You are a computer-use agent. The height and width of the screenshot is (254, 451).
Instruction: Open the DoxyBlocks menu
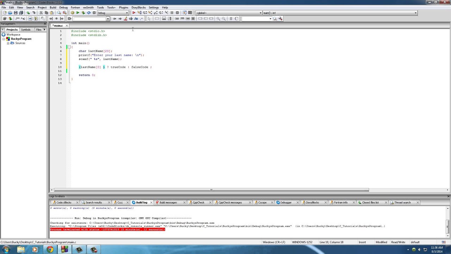click(138, 7)
